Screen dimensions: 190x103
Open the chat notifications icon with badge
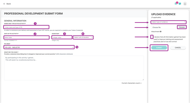176,3
